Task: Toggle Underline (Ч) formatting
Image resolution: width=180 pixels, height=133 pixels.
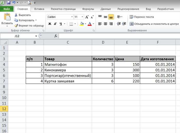Action: click(x=61, y=24)
